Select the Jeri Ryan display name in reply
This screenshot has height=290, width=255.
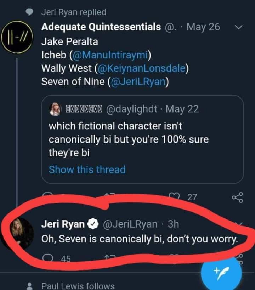(x=63, y=224)
